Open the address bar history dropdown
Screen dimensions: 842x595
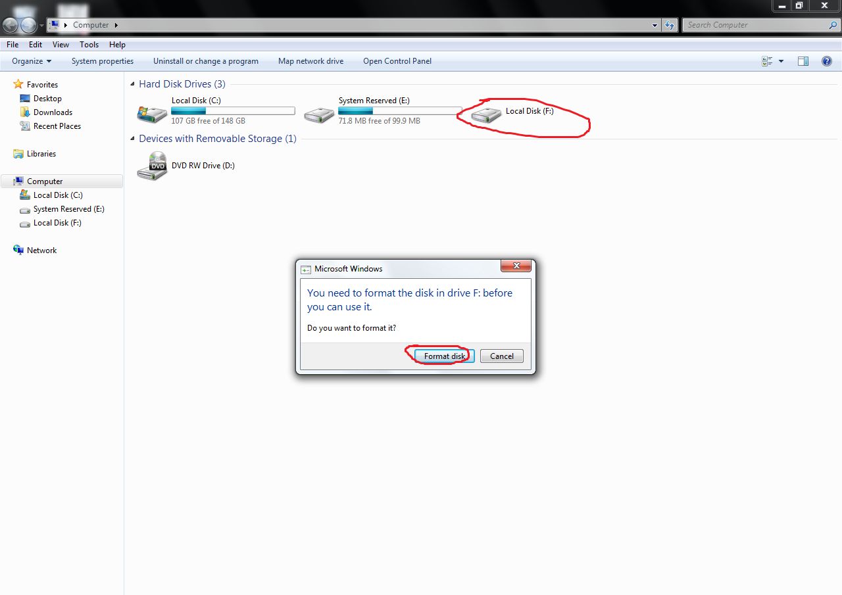pos(655,25)
